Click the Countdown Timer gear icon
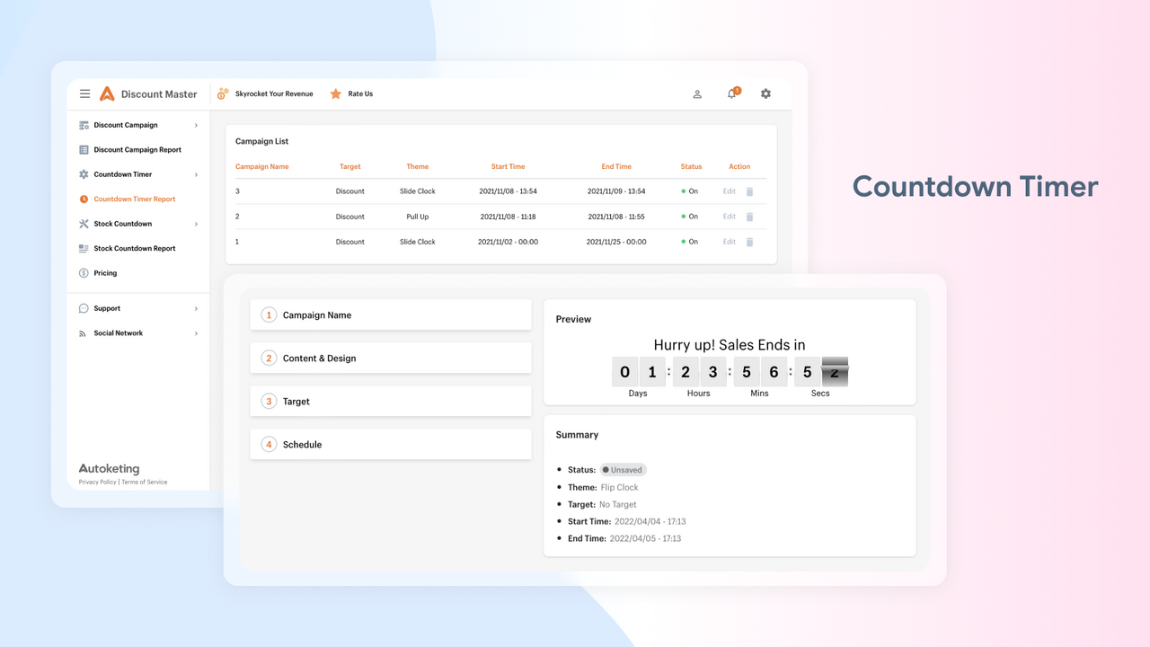Viewport: 1150px width, 647px height. click(x=84, y=174)
